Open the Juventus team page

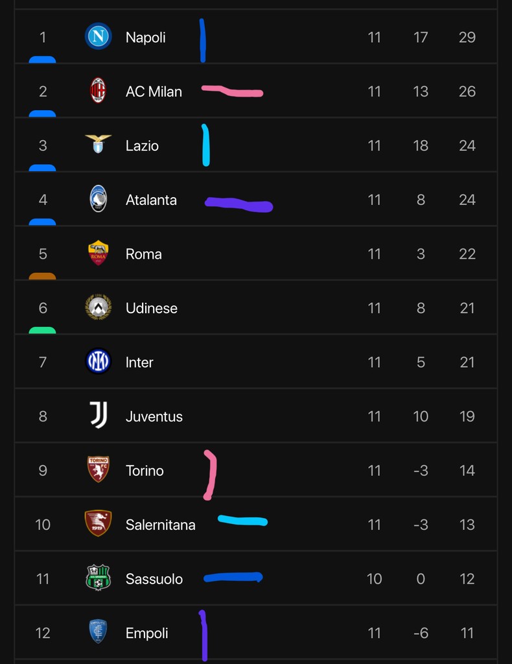point(154,416)
